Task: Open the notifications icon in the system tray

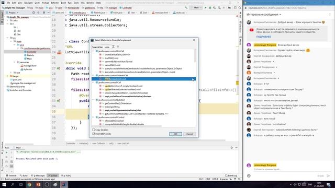Action: click(329, 184)
